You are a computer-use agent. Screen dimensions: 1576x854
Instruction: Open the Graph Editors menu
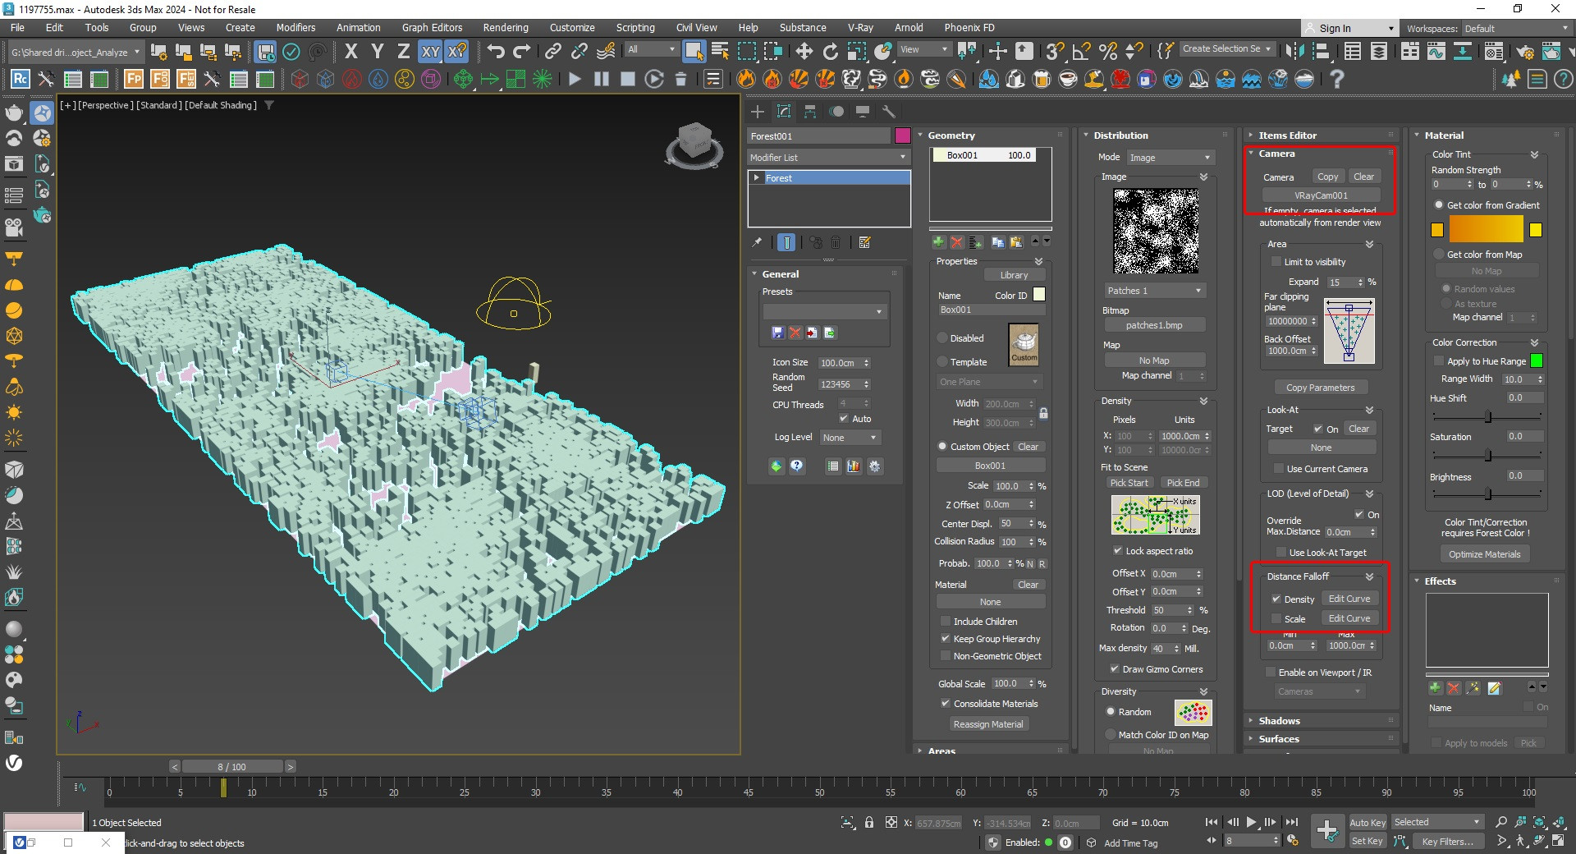[432, 27]
